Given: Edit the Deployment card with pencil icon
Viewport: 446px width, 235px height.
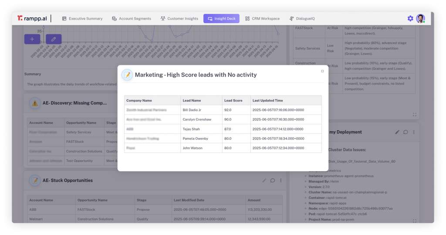Looking at the screenshot, I should [397, 132].
